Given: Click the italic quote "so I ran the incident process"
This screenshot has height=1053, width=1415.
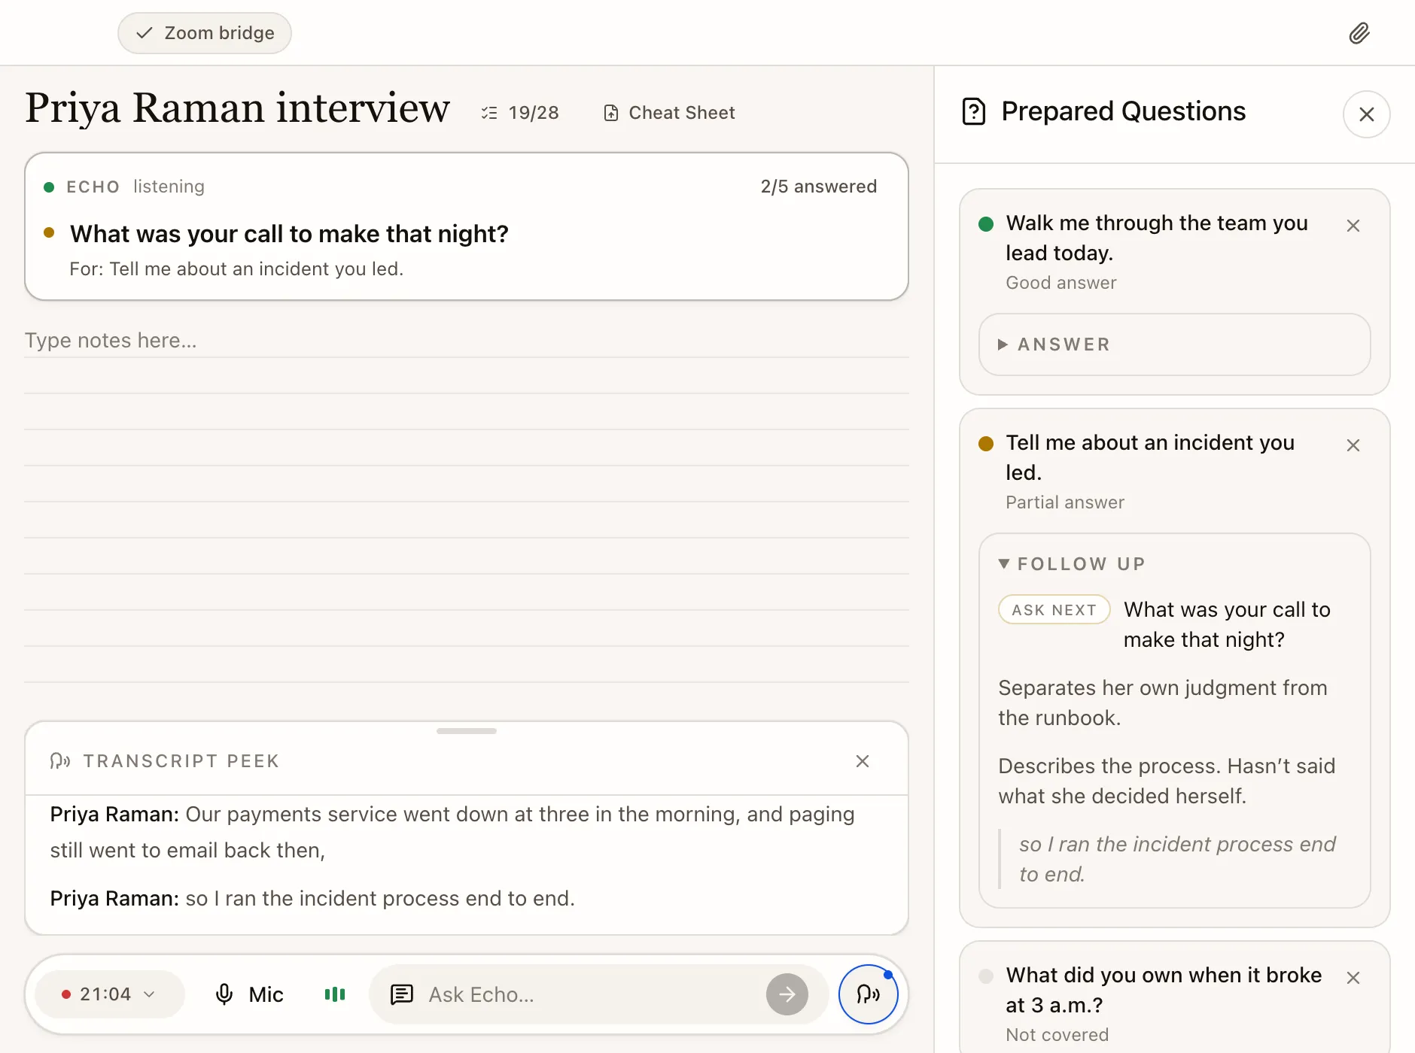Looking at the screenshot, I should (1177, 859).
